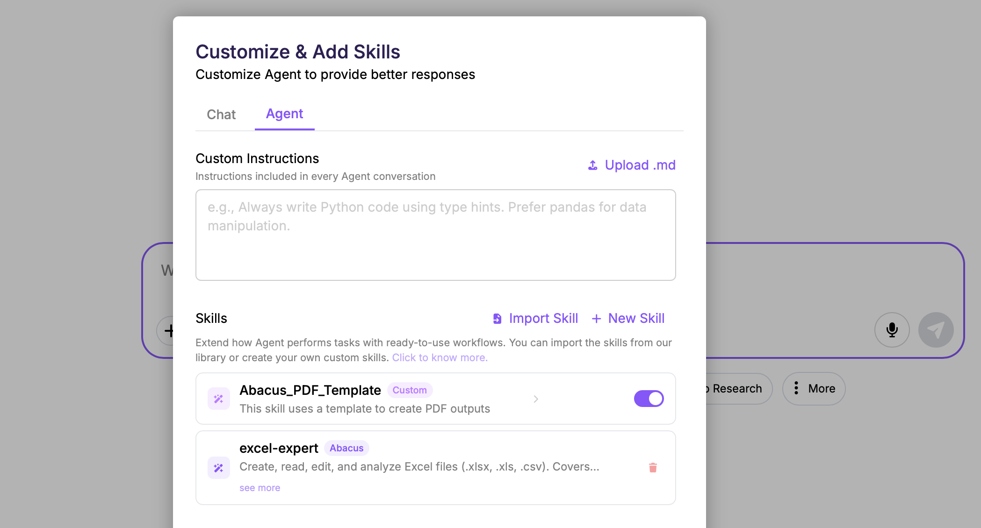The height and width of the screenshot is (528, 981).
Task: Click the upload icon beside Upload .md
Action: click(592, 165)
